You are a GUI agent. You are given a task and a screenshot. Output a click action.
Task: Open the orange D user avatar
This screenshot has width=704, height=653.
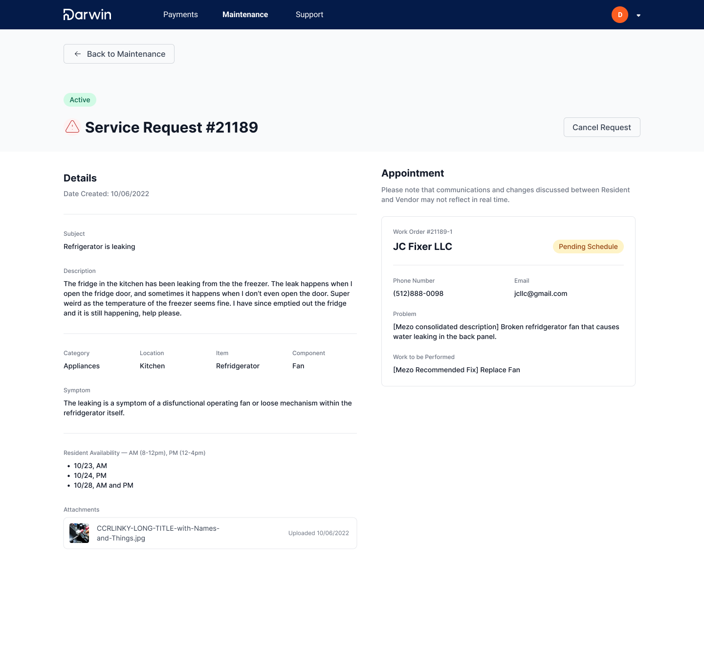coord(620,15)
